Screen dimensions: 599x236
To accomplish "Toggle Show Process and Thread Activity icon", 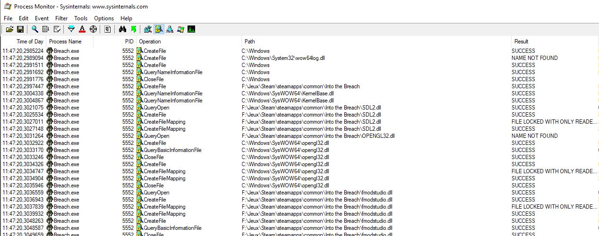I will pos(180,29).
